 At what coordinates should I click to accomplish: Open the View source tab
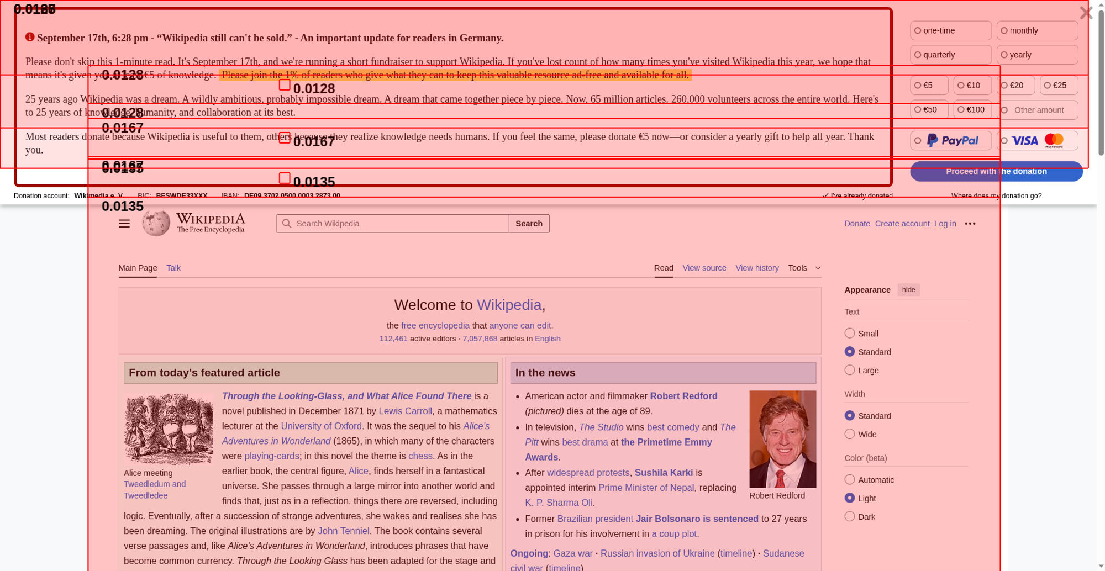(704, 268)
